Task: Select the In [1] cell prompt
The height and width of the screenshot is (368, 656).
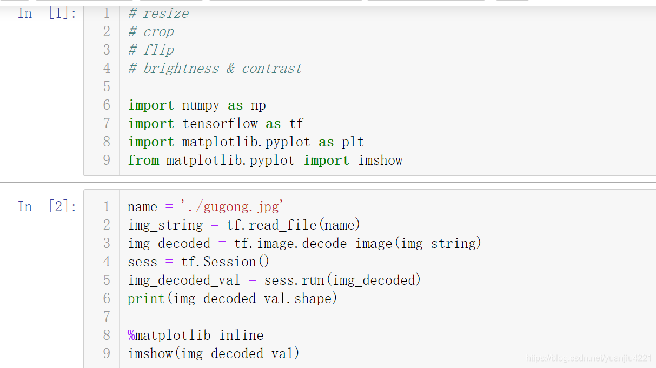Action: coord(48,14)
